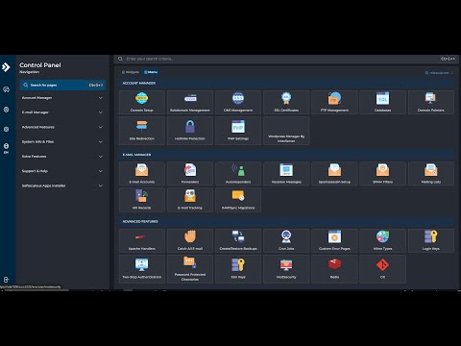Open Mailing Lists
The width and height of the screenshot is (461, 346).
(x=431, y=173)
